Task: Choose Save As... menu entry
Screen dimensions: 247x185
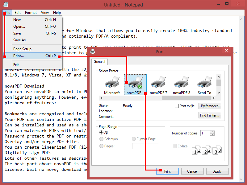Action: [32, 40]
